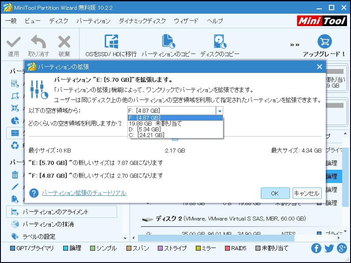Open the 一般 menu

(x=11, y=21)
